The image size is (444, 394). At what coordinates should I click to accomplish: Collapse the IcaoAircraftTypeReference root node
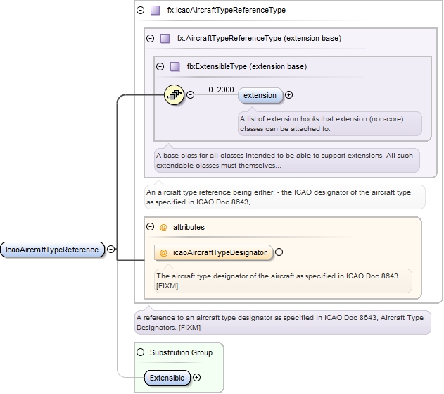click(x=111, y=250)
